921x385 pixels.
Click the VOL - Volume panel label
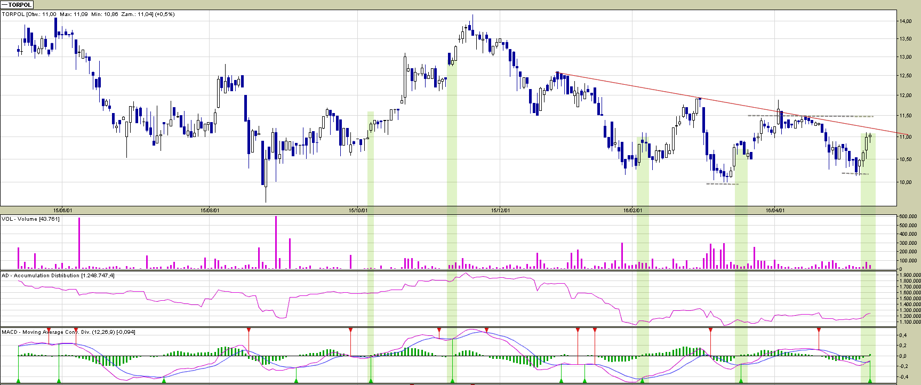(30, 219)
